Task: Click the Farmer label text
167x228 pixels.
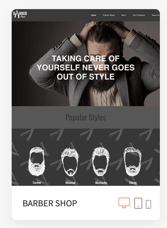Action: tap(37, 183)
